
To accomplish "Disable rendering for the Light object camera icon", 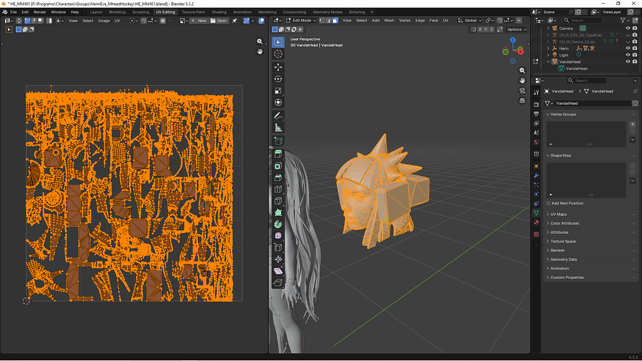I will 634,55.
